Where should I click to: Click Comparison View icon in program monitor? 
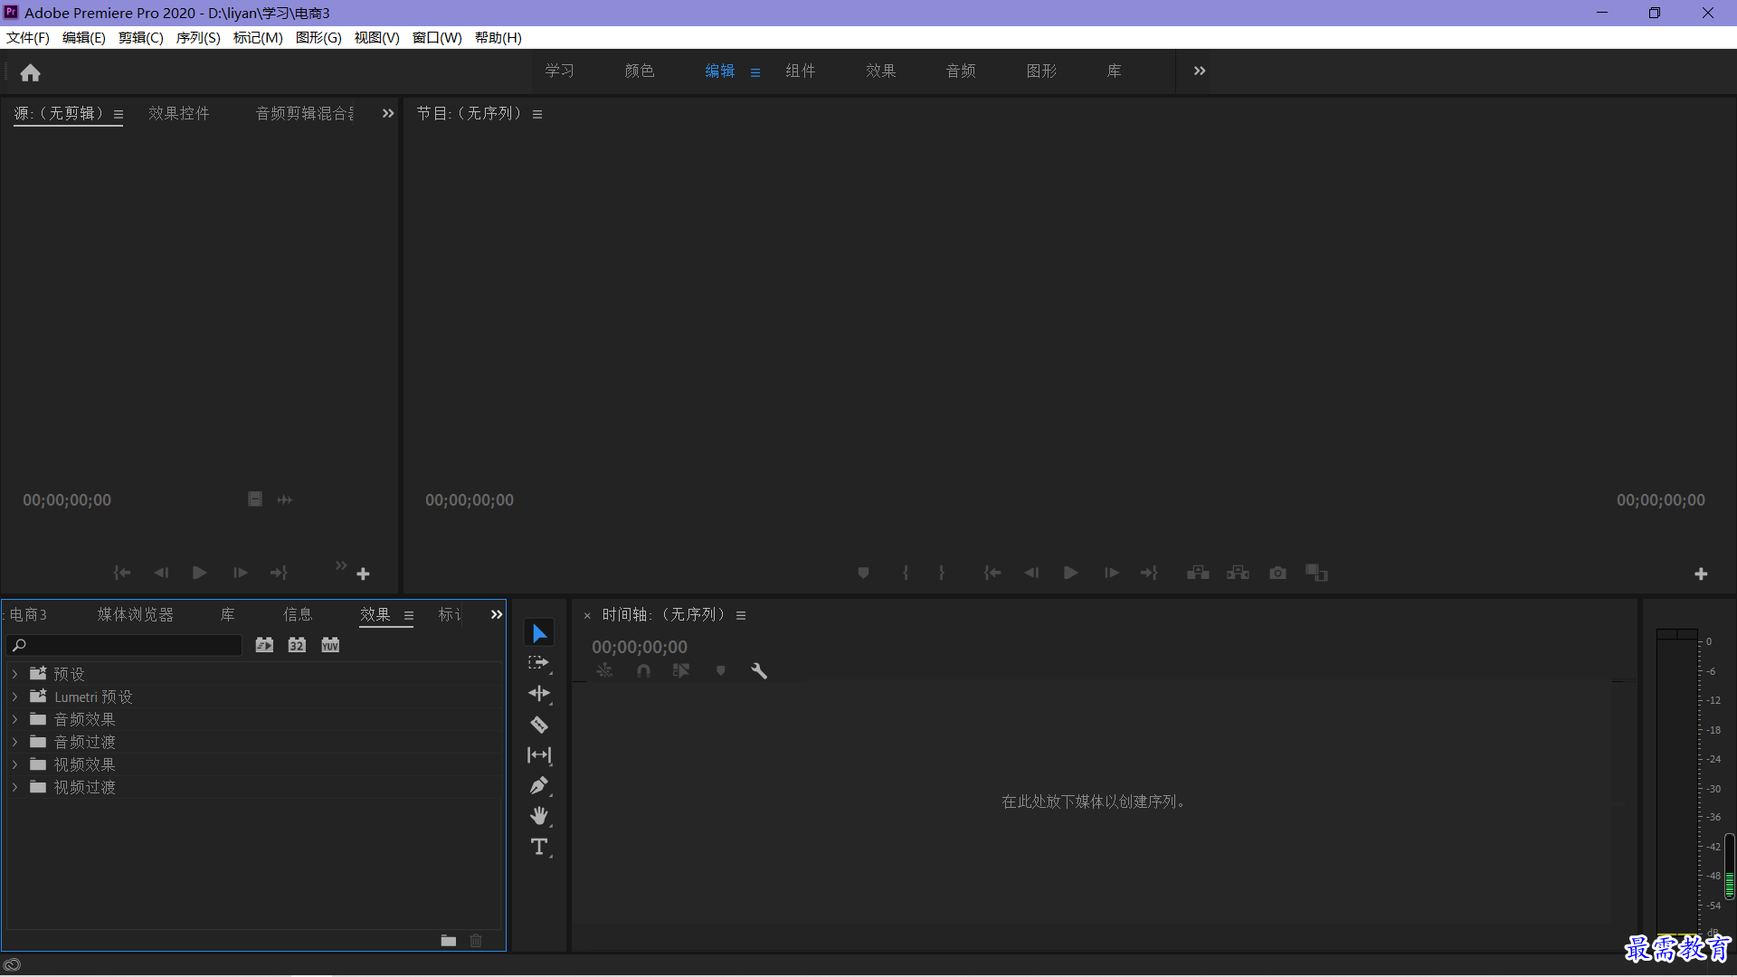1316,574
